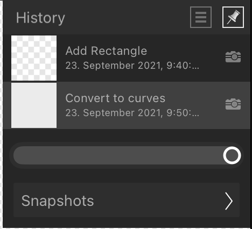This screenshot has width=252, height=229.
Task: Click the history slider knob
Action: point(232,155)
